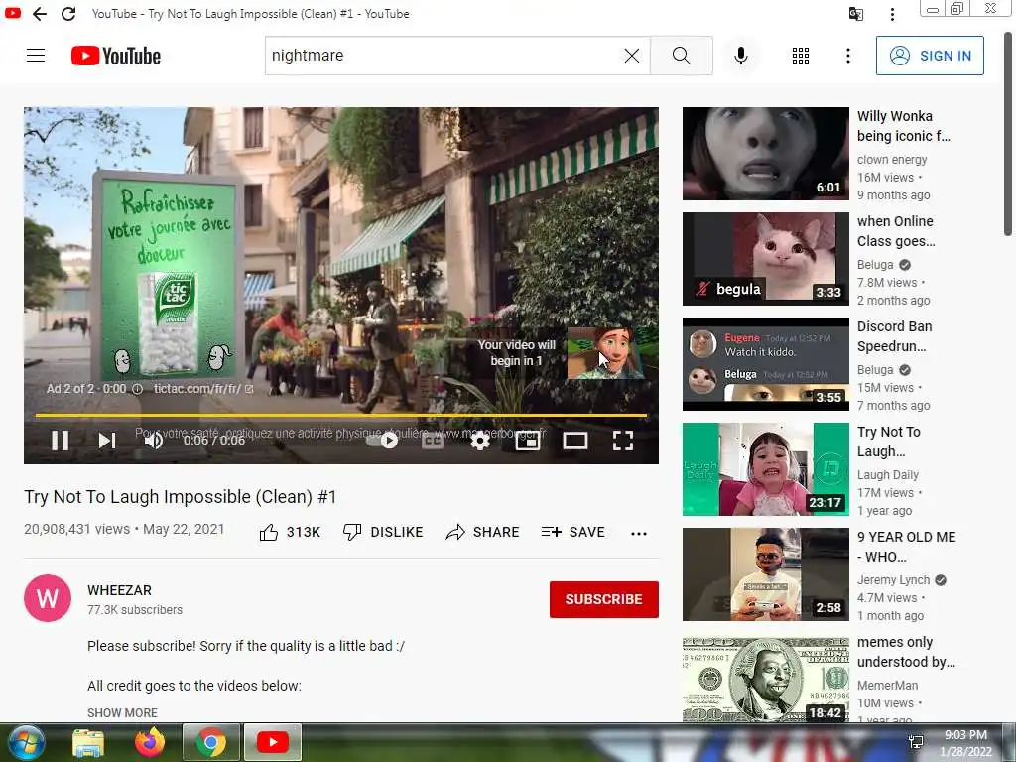This screenshot has width=1016, height=762.
Task: Switch to theater mode
Action: tap(575, 441)
